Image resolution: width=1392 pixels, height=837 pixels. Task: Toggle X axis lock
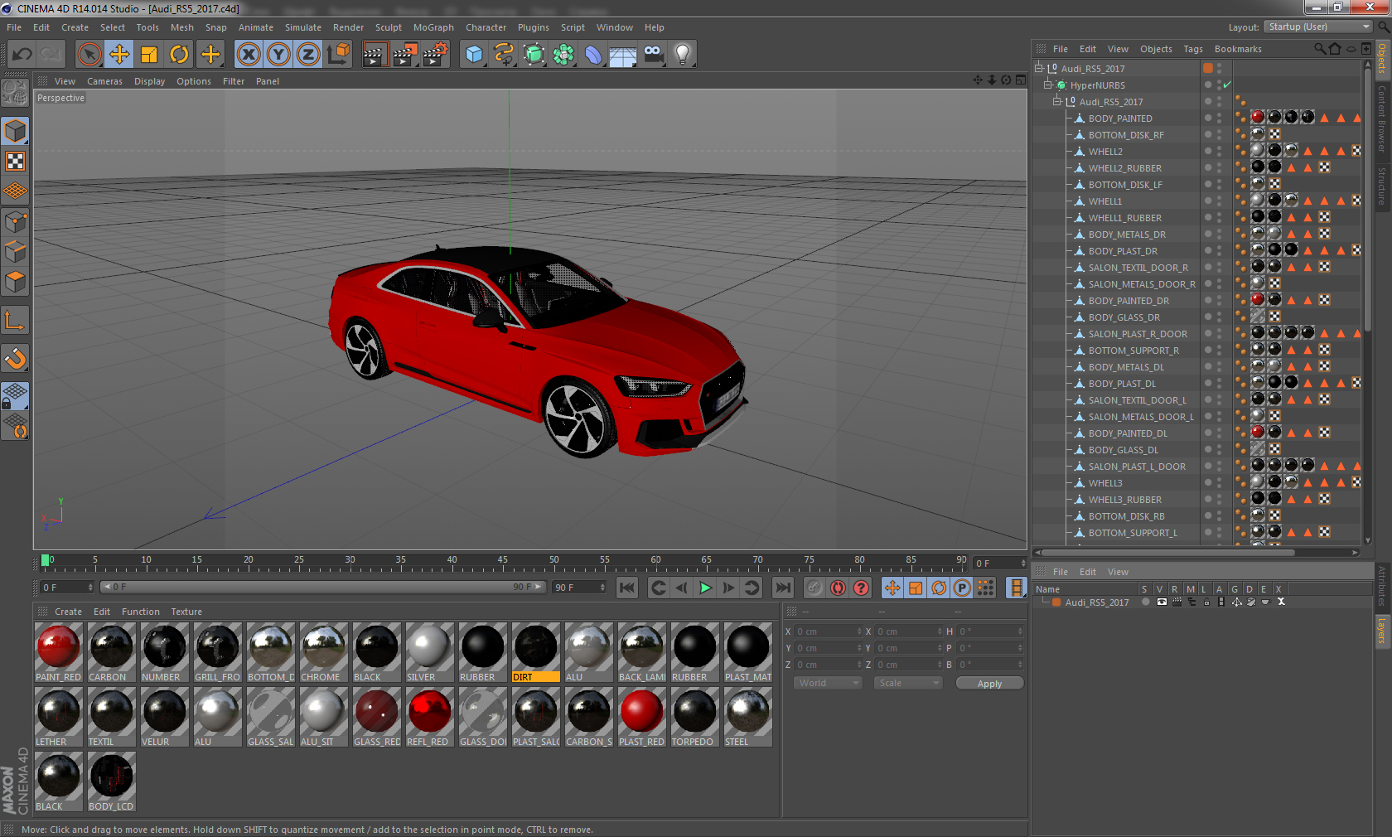[249, 55]
